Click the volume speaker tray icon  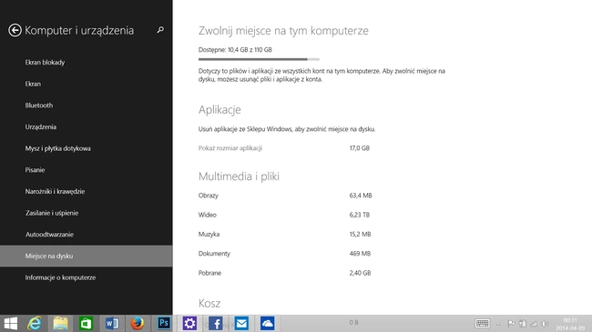point(545,323)
